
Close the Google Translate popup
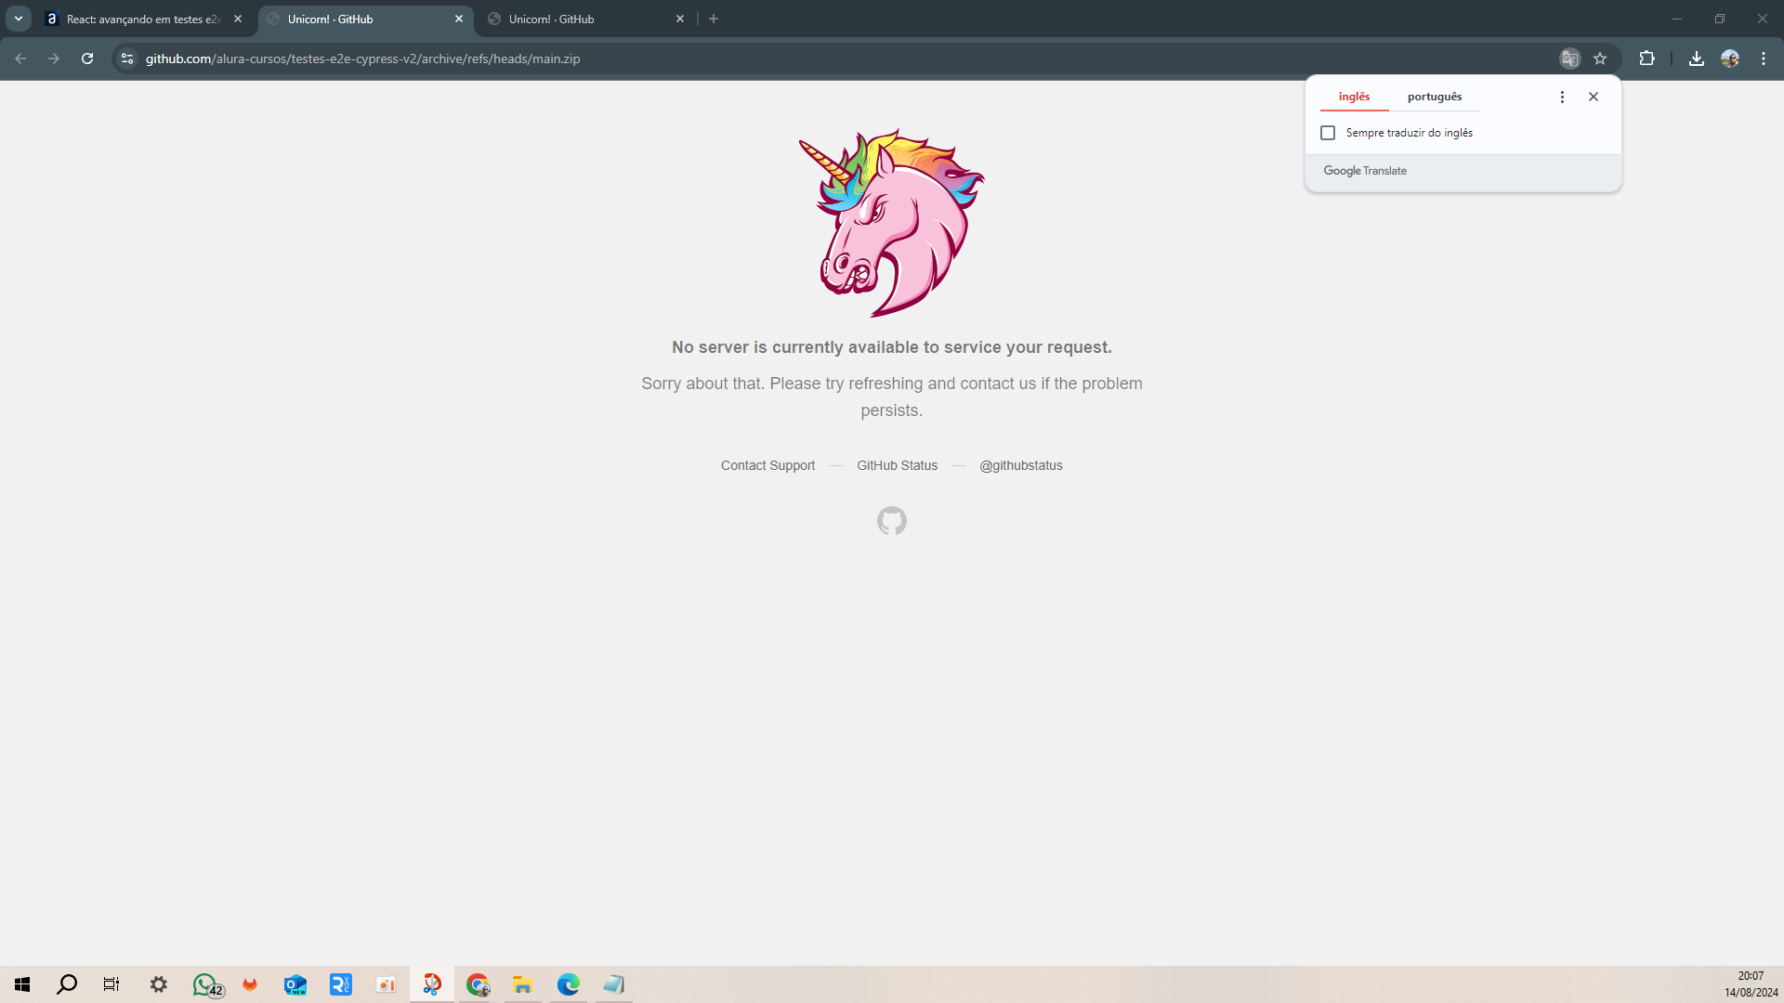coord(1594,97)
